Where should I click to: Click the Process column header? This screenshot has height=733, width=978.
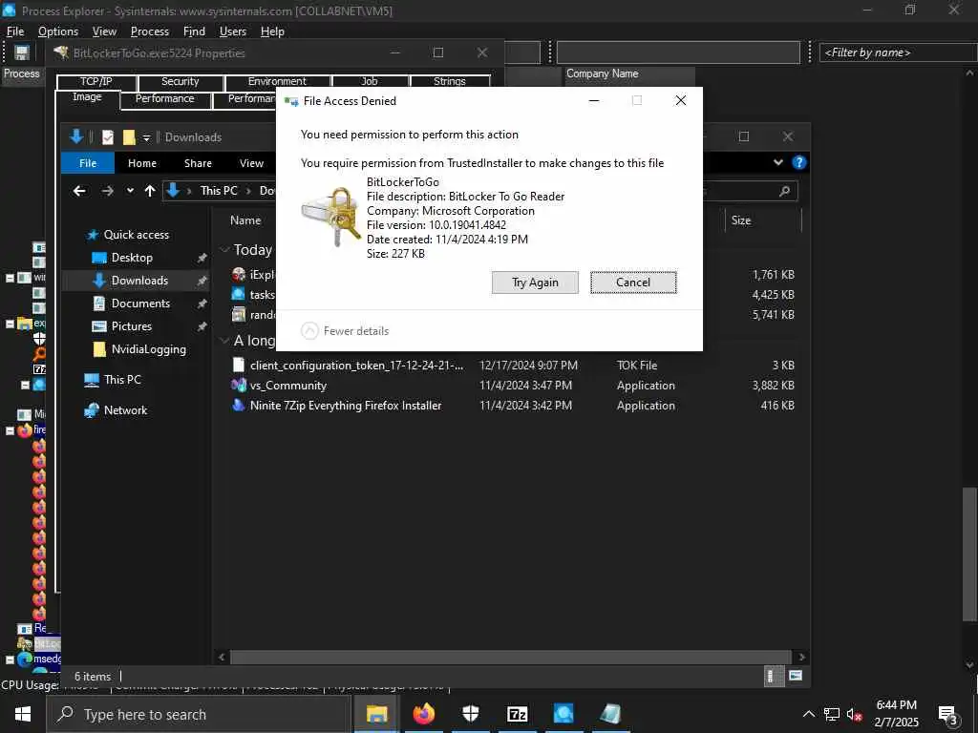(22, 73)
